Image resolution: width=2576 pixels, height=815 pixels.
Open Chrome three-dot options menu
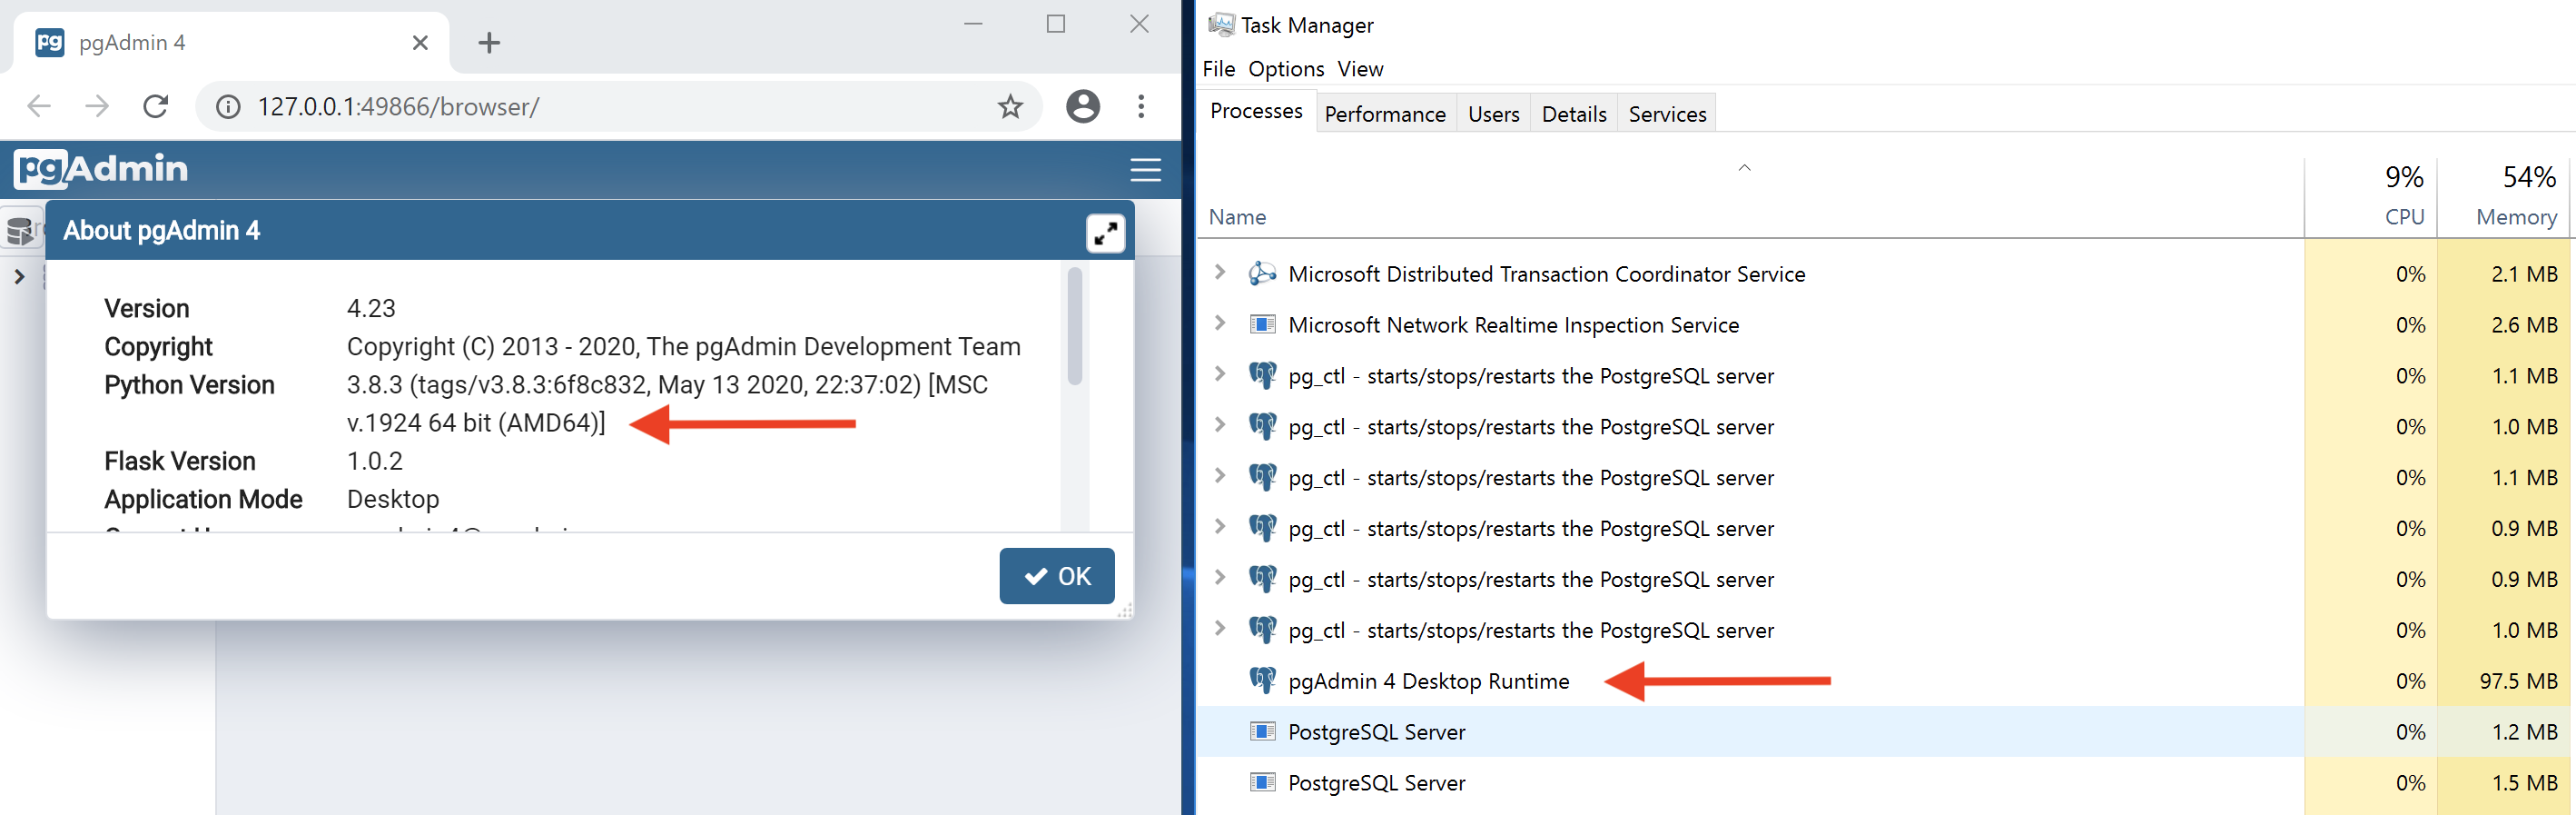point(1140,107)
